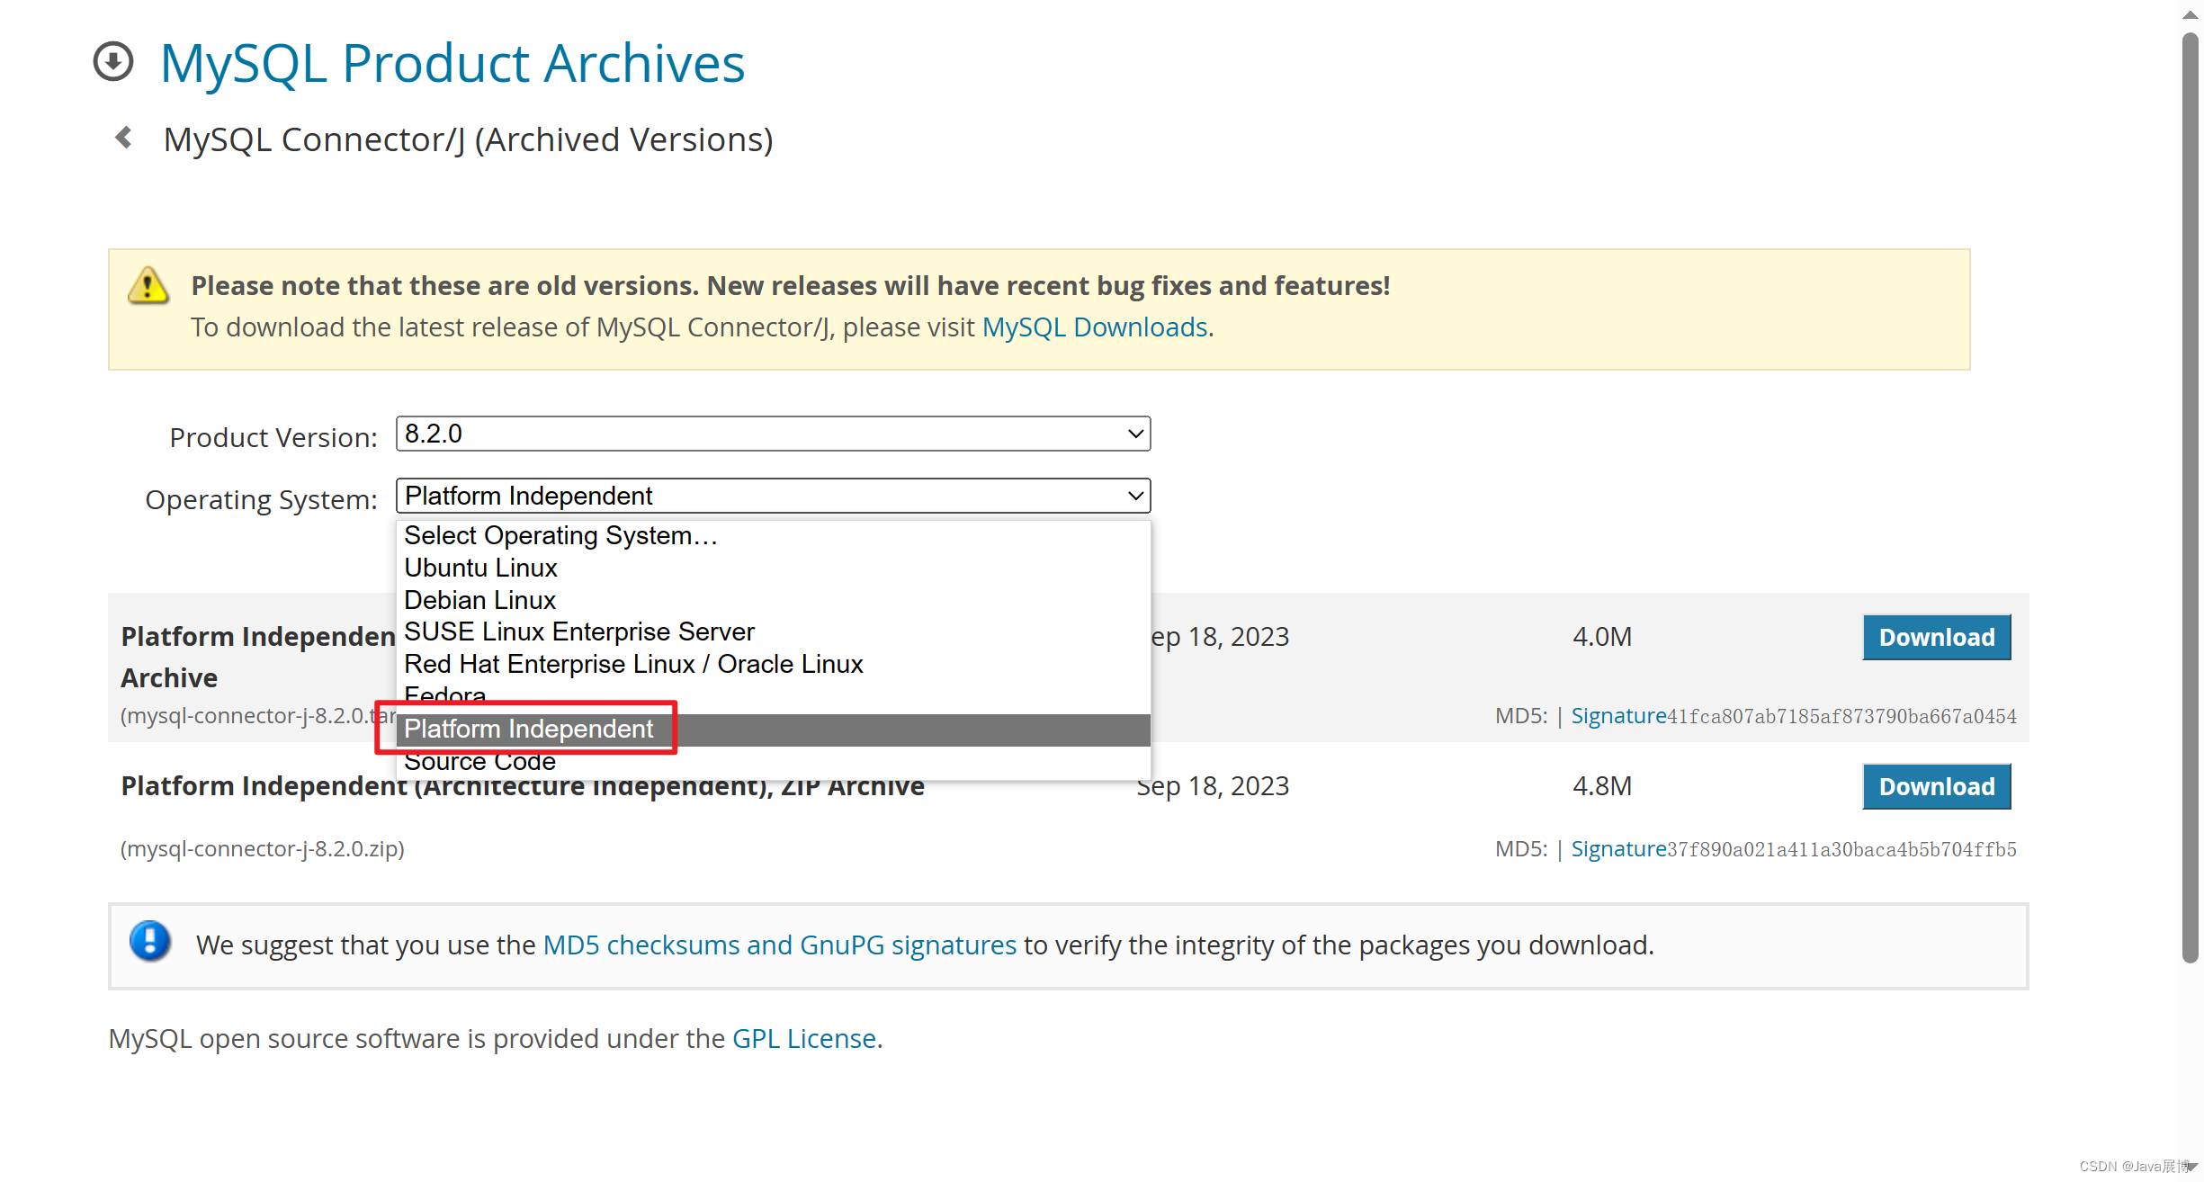Select SUSE Linux Enterprise Server option
Image resolution: width=2204 pixels, height=1182 pixels.
click(x=578, y=631)
